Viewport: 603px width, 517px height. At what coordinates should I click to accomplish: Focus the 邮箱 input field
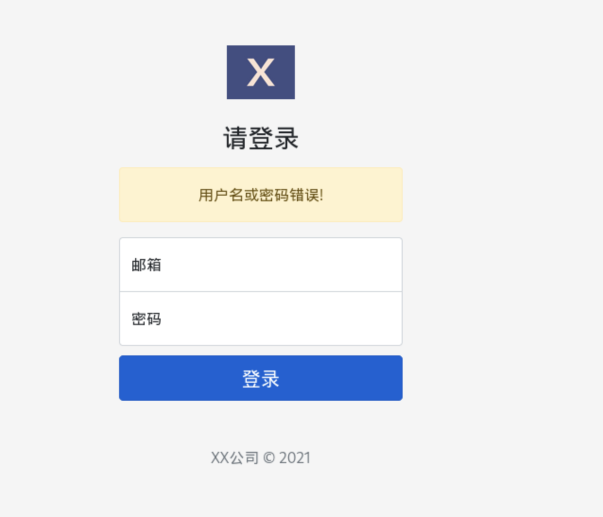(260, 265)
